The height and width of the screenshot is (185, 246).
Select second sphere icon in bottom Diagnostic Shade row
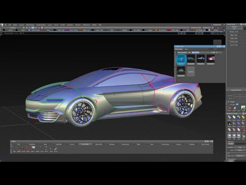coord(234,136)
